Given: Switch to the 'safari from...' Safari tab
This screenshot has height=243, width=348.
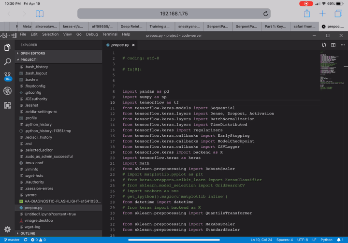Looking at the screenshot, I should pos(304,27).
